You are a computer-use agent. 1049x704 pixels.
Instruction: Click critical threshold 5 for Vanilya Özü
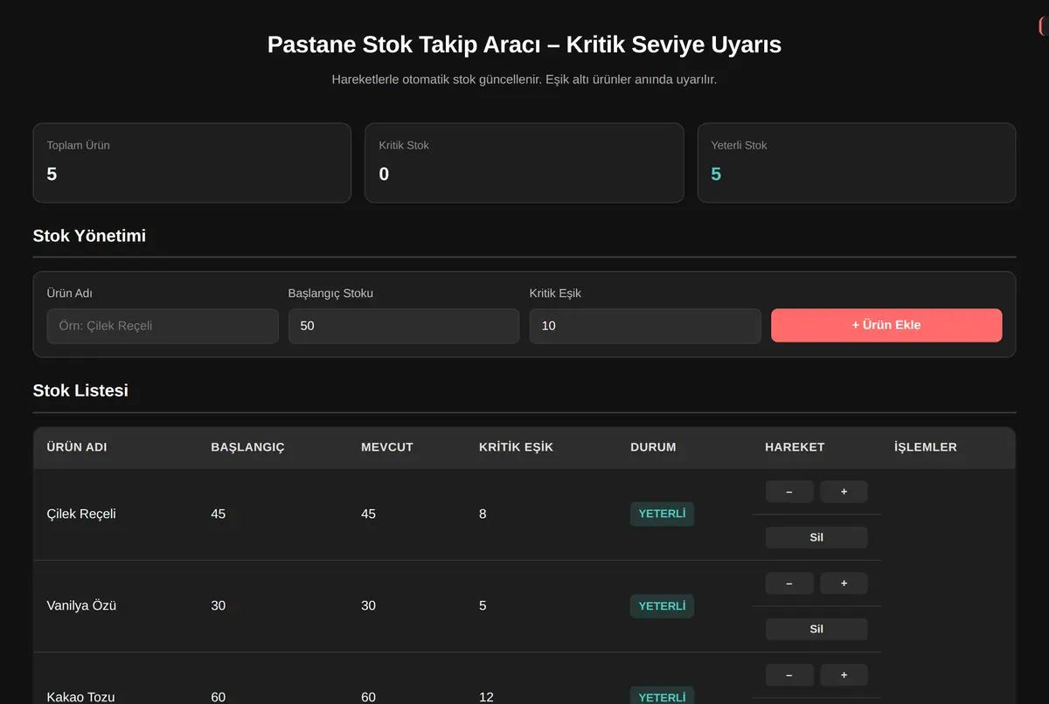click(483, 605)
